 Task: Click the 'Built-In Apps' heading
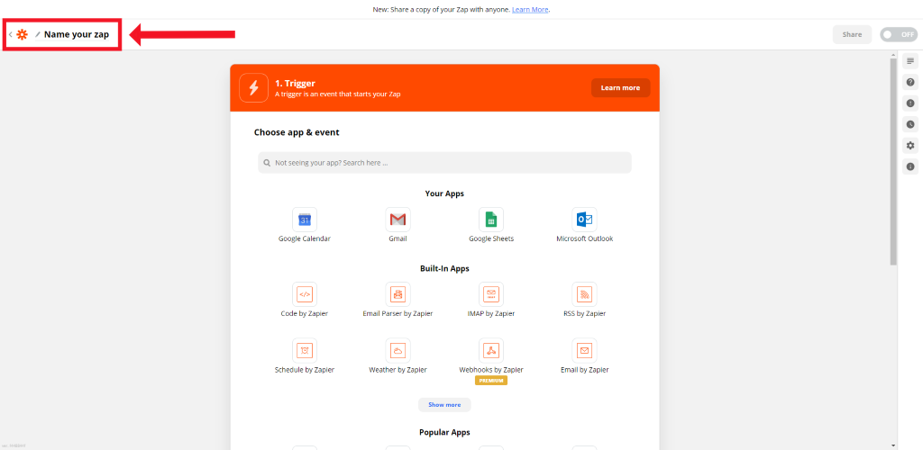444,268
